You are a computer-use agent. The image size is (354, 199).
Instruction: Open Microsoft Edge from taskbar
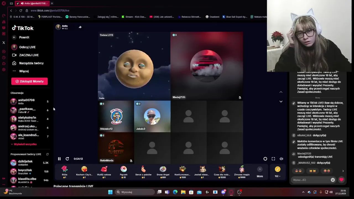pos(175,192)
